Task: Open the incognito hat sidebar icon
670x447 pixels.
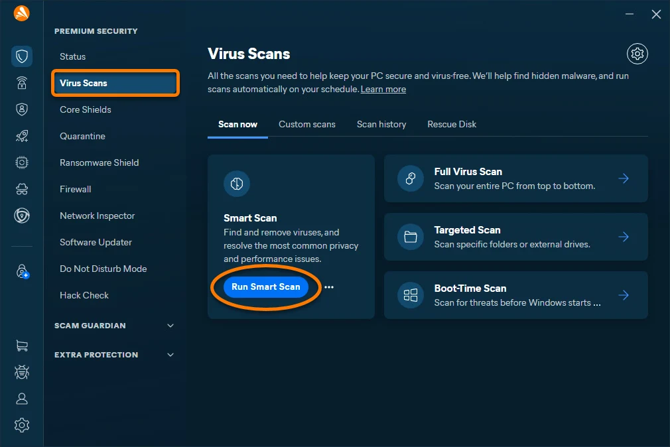Action: [x=22, y=189]
